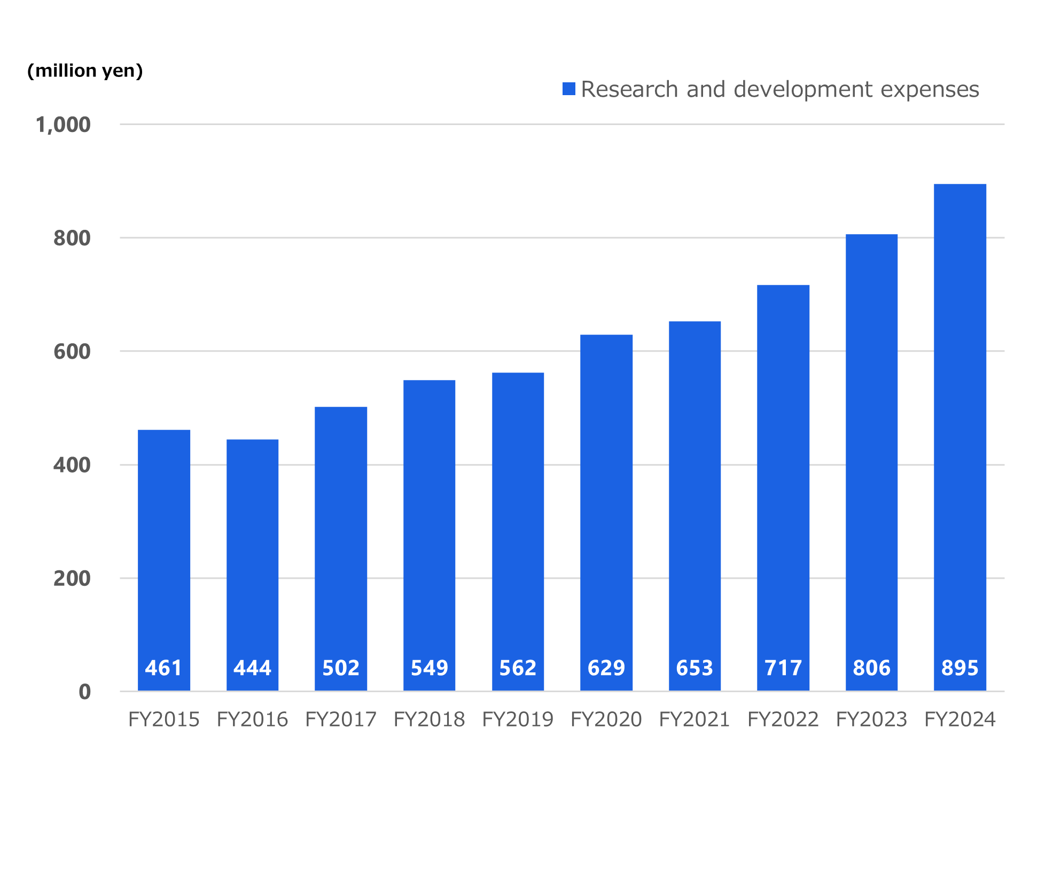The height and width of the screenshot is (891, 1061).
Task: Click the FY2016 axis label
Action: pyautogui.click(x=252, y=720)
